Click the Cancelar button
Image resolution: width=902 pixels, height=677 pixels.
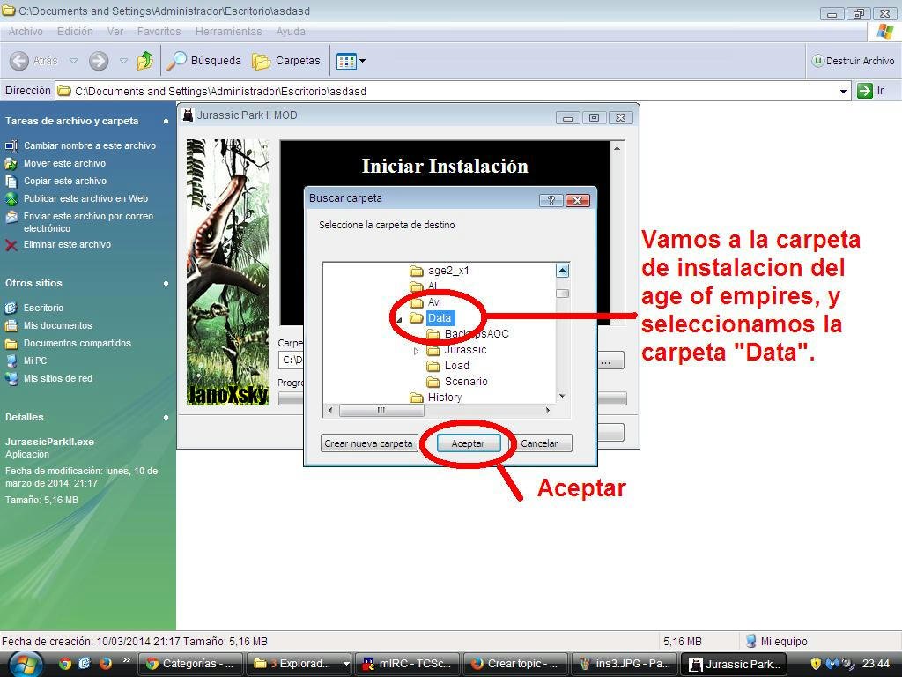539,443
